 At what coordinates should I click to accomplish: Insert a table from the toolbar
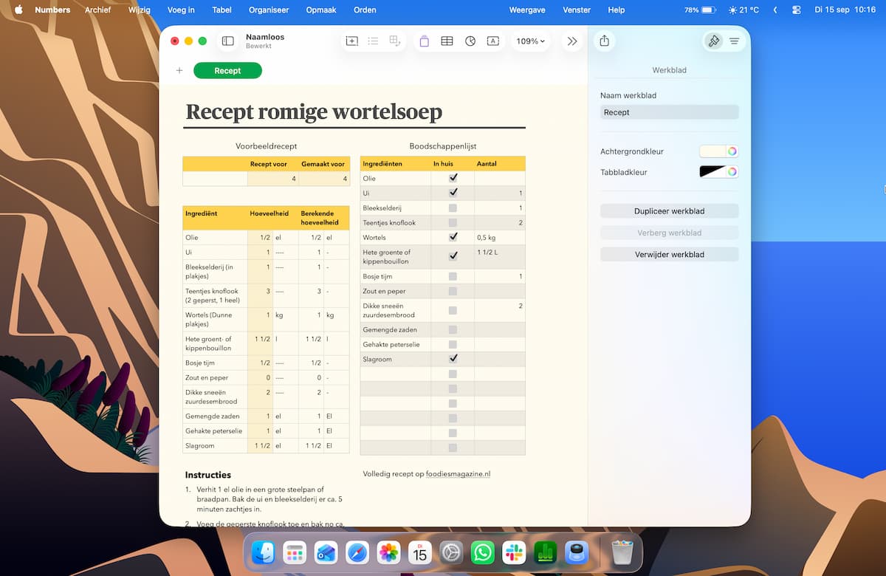[x=447, y=41]
